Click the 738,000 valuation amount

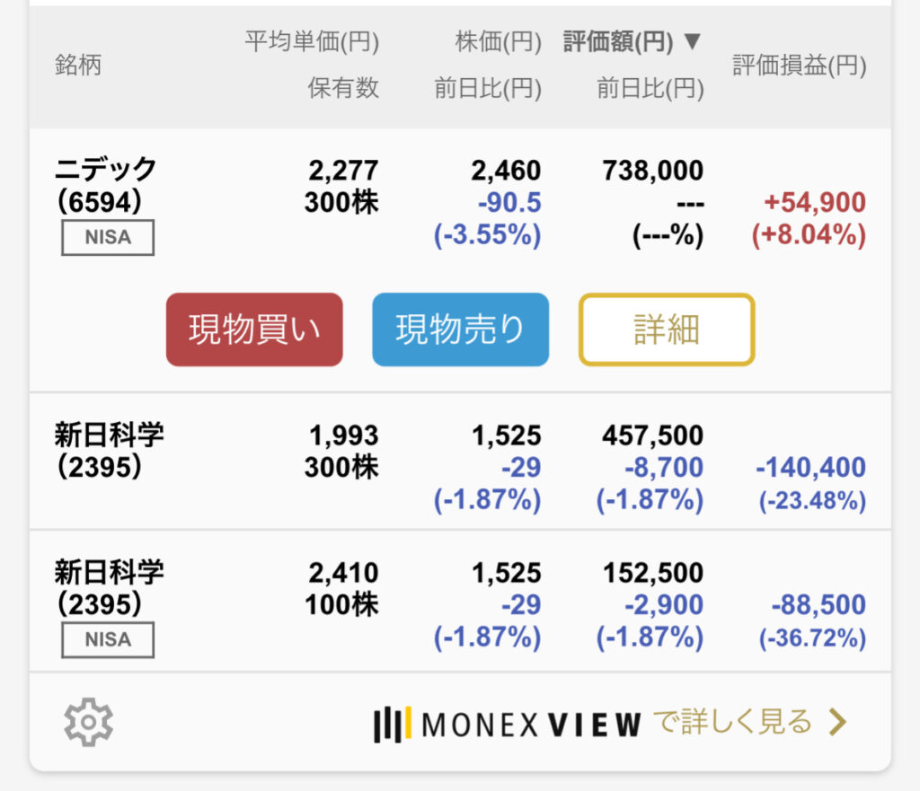click(651, 171)
